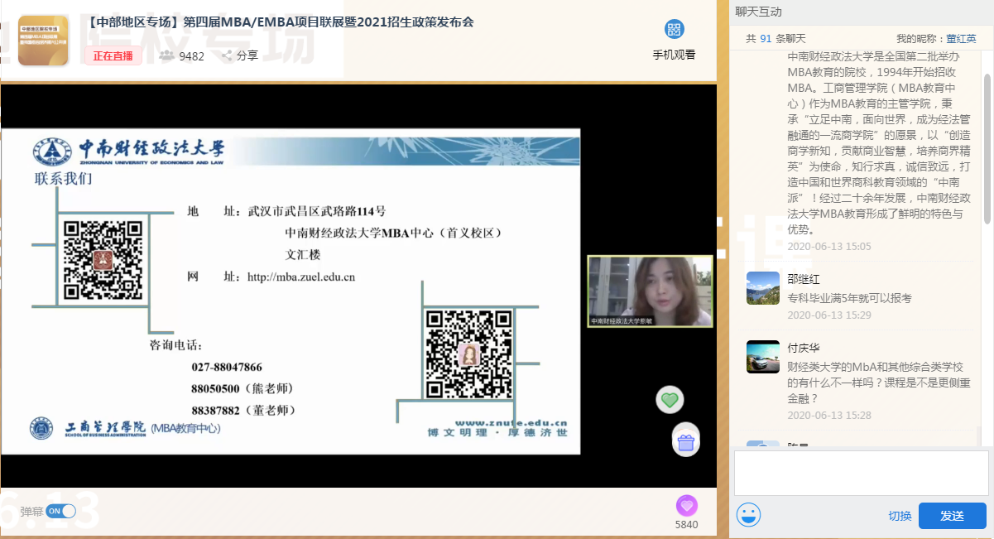The image size is (994, 539).
Task: Click the 分享 share link
Action: click(x=247, y=55)
